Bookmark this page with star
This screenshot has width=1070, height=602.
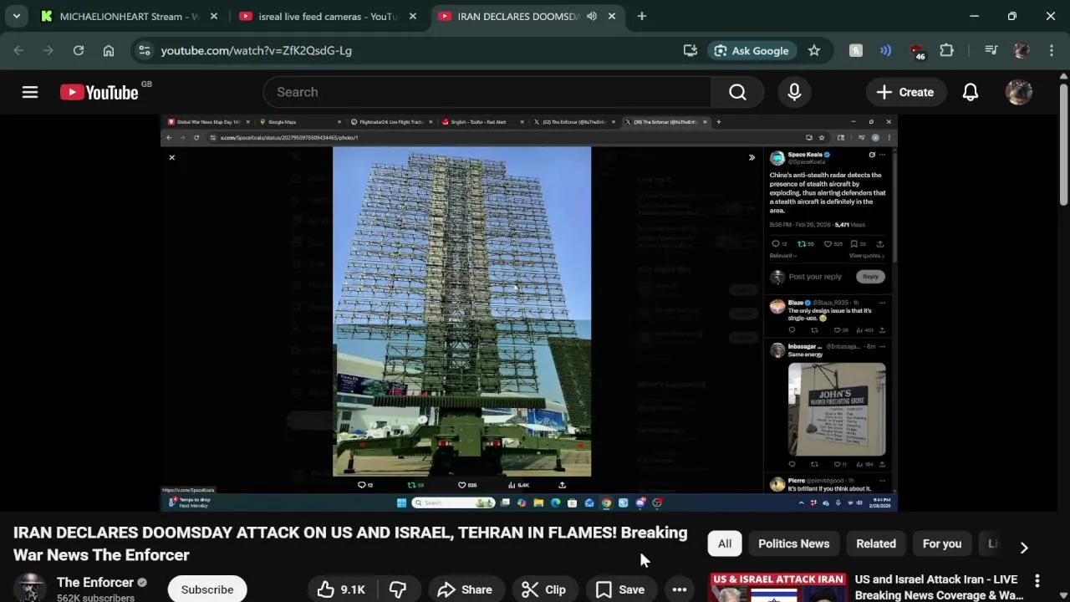814,50
